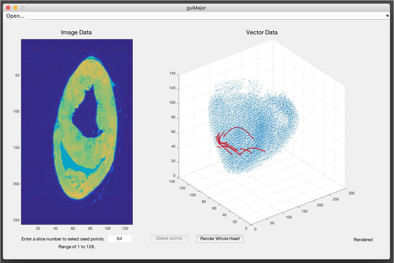Focus the slice number input field
The image size is (394, 263).
[120, 239]
